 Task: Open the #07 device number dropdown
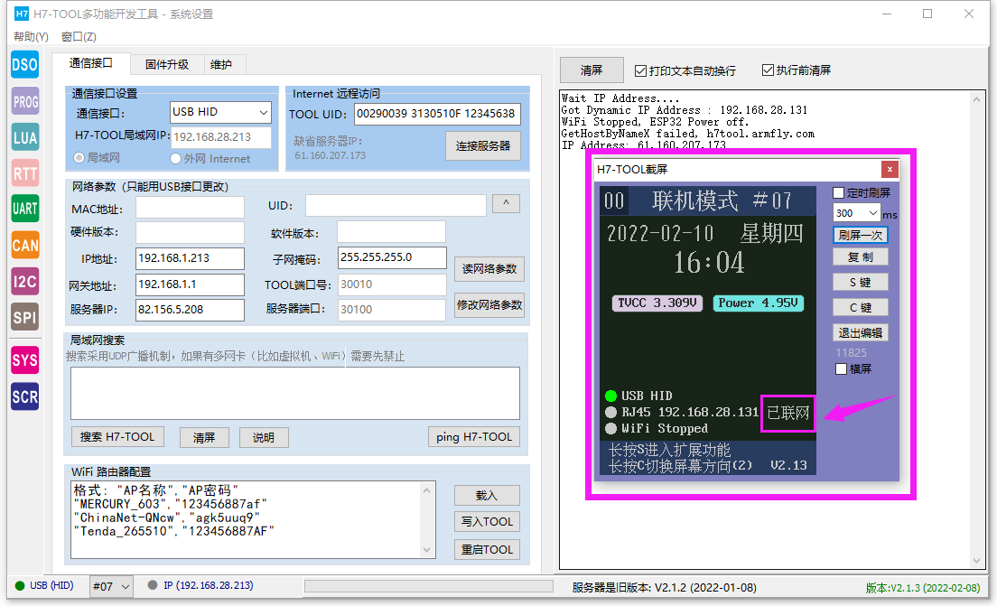(111, 586)
